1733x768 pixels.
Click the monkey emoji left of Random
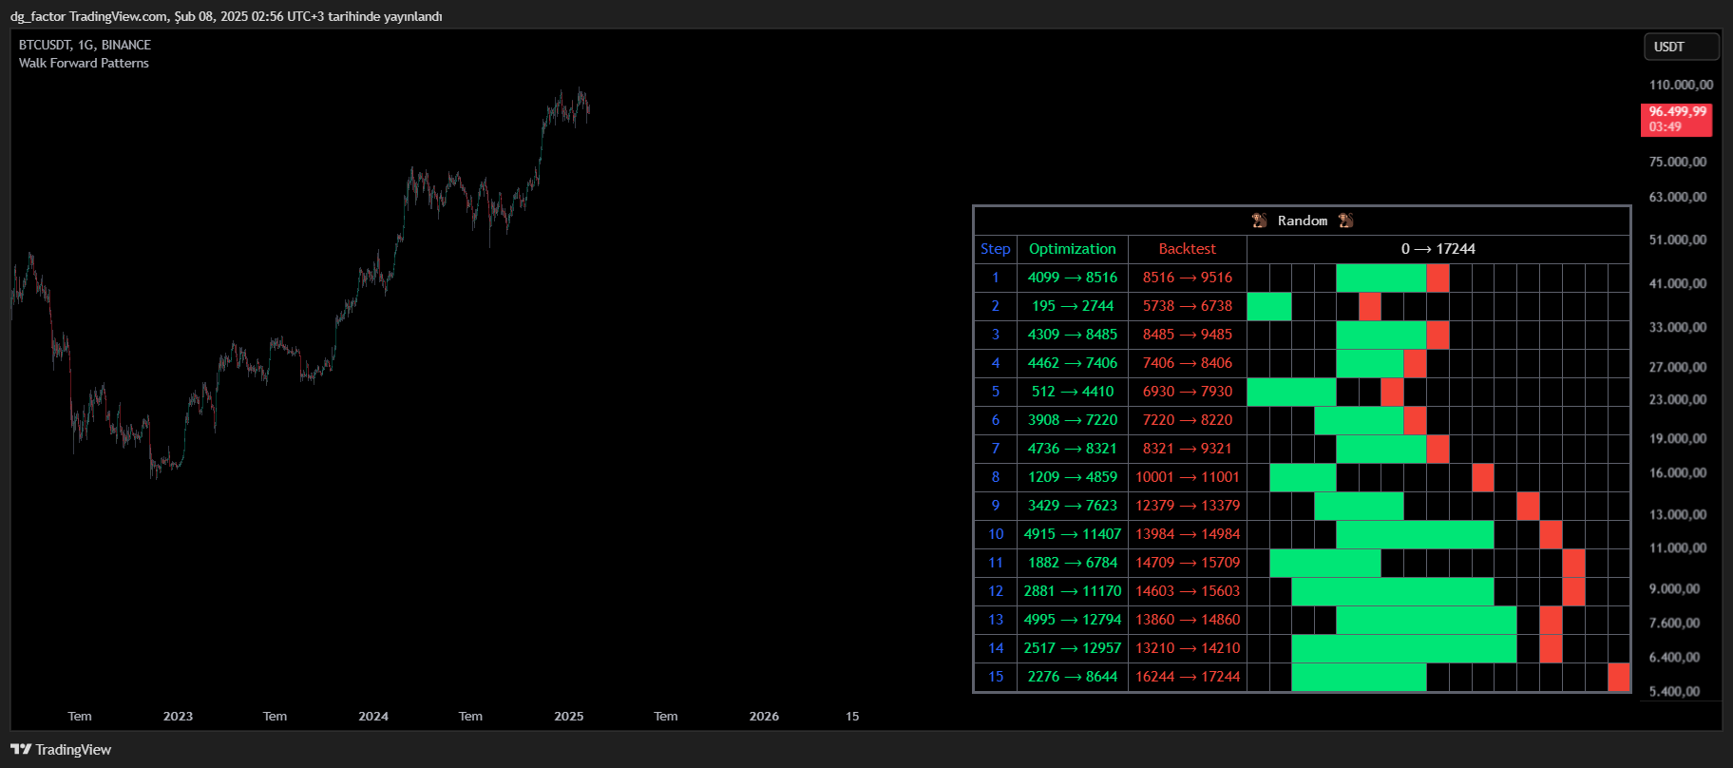tap(1259, 221)
